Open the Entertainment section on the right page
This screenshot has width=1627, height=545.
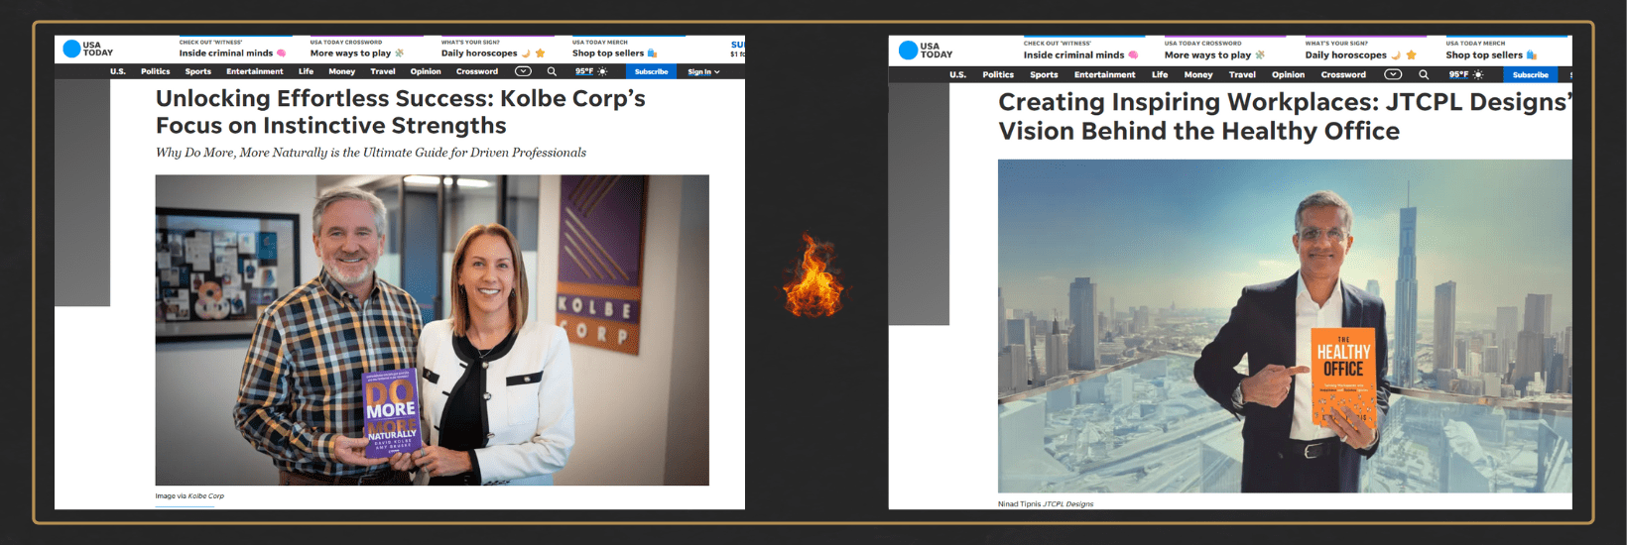pos(1105,74)
